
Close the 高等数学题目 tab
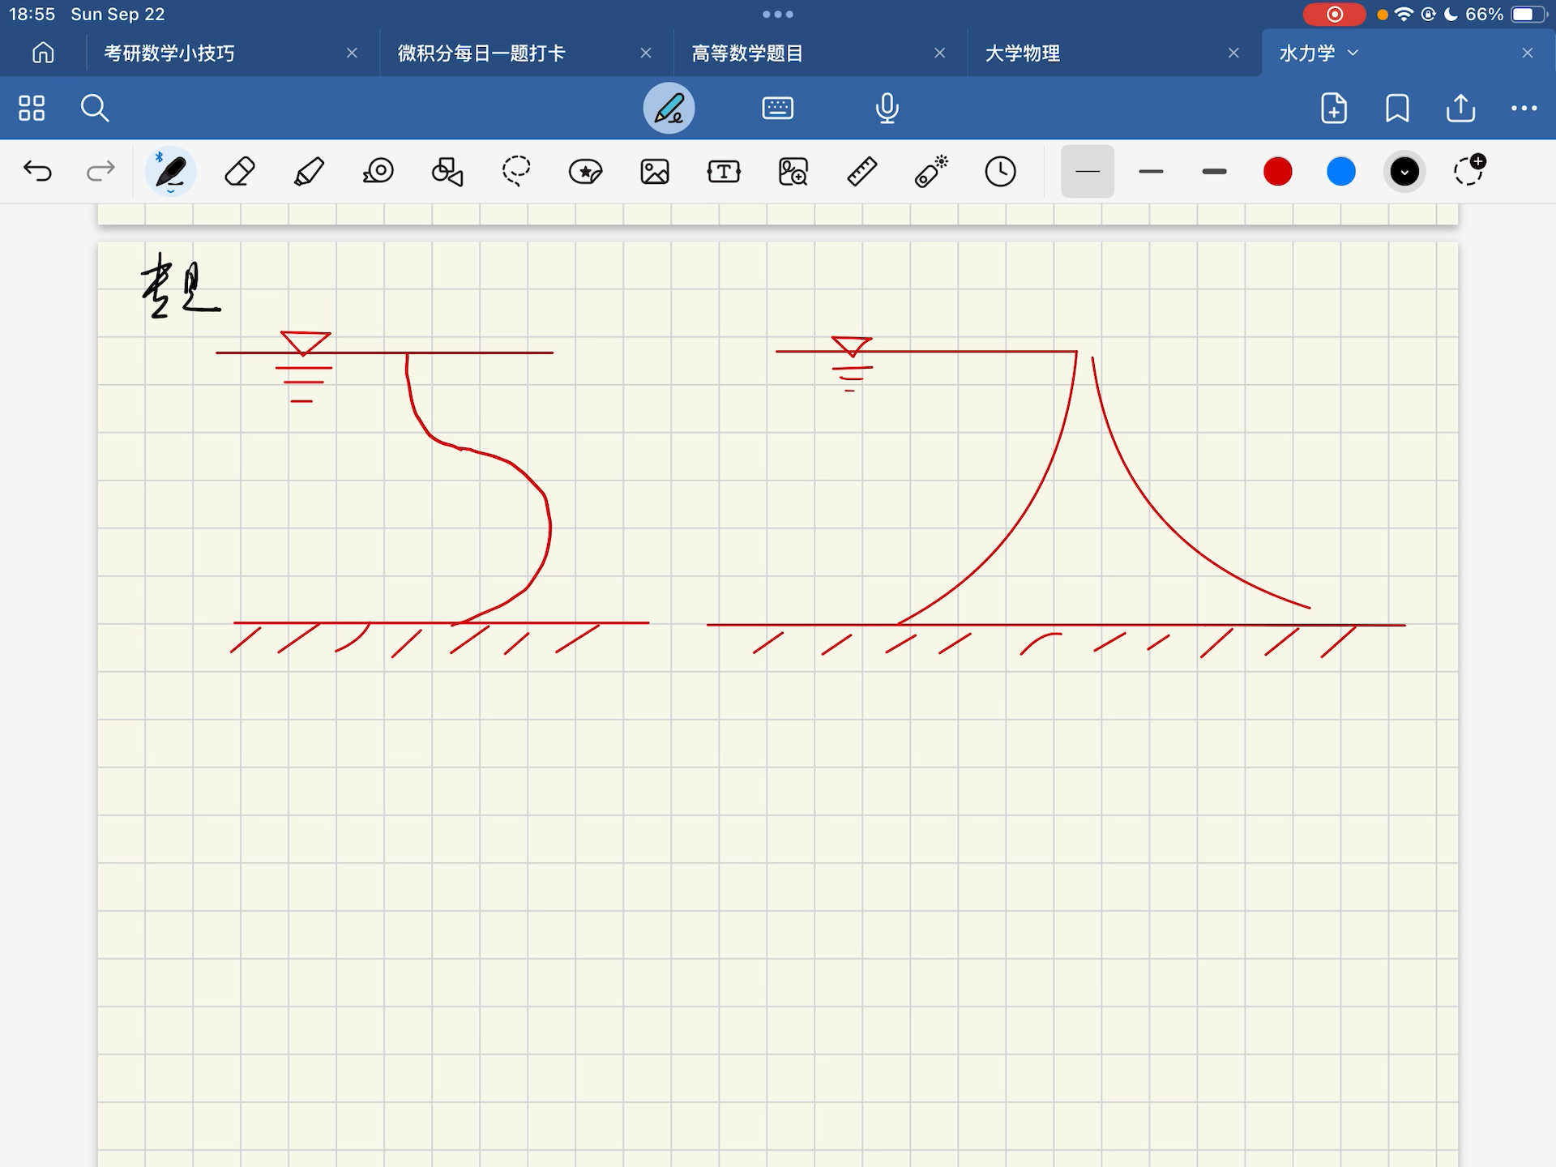[x=940, y=53]
